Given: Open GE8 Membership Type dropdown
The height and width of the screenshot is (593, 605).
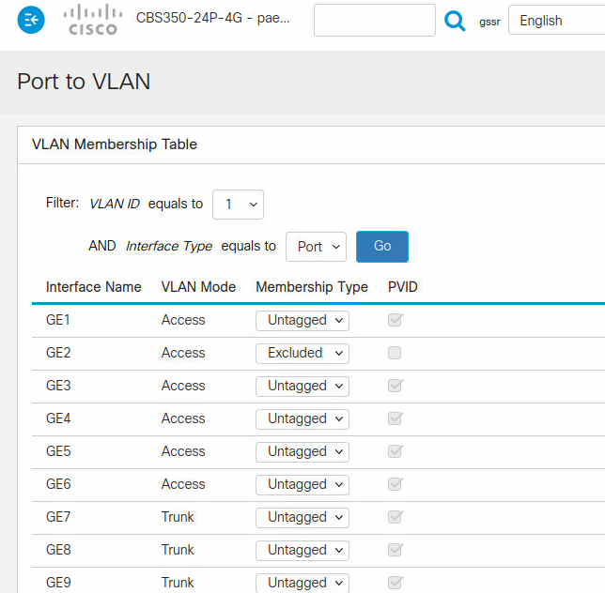Looking at the screenshot, I should coord(302,550).
